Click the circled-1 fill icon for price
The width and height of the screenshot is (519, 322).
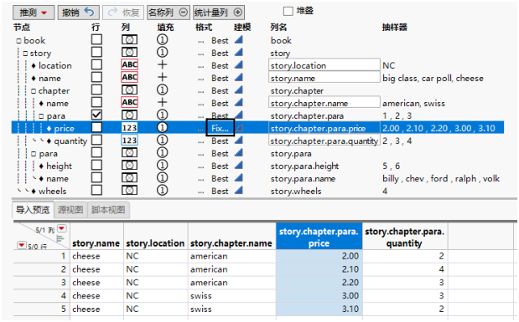click(x=162, y=127)
